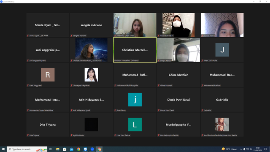
Task: Click the muted mic icon beside Dita Triyana
Action: point(28,135)
